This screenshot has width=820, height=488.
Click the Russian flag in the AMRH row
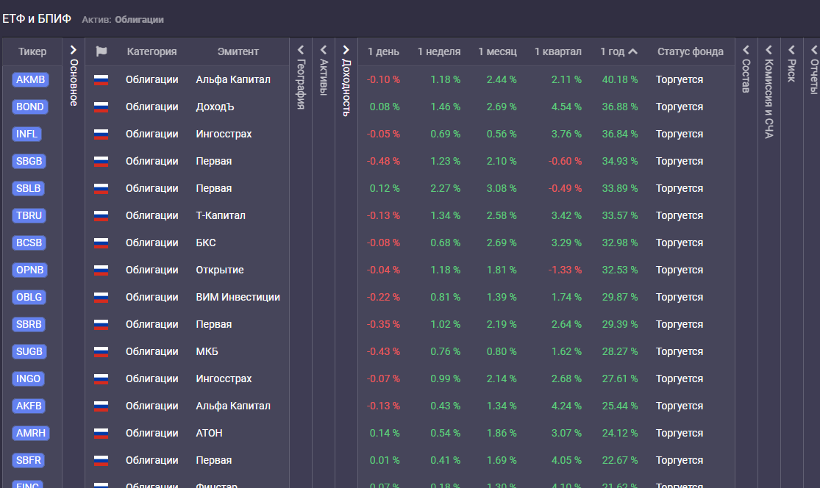[x=101, y=433]
